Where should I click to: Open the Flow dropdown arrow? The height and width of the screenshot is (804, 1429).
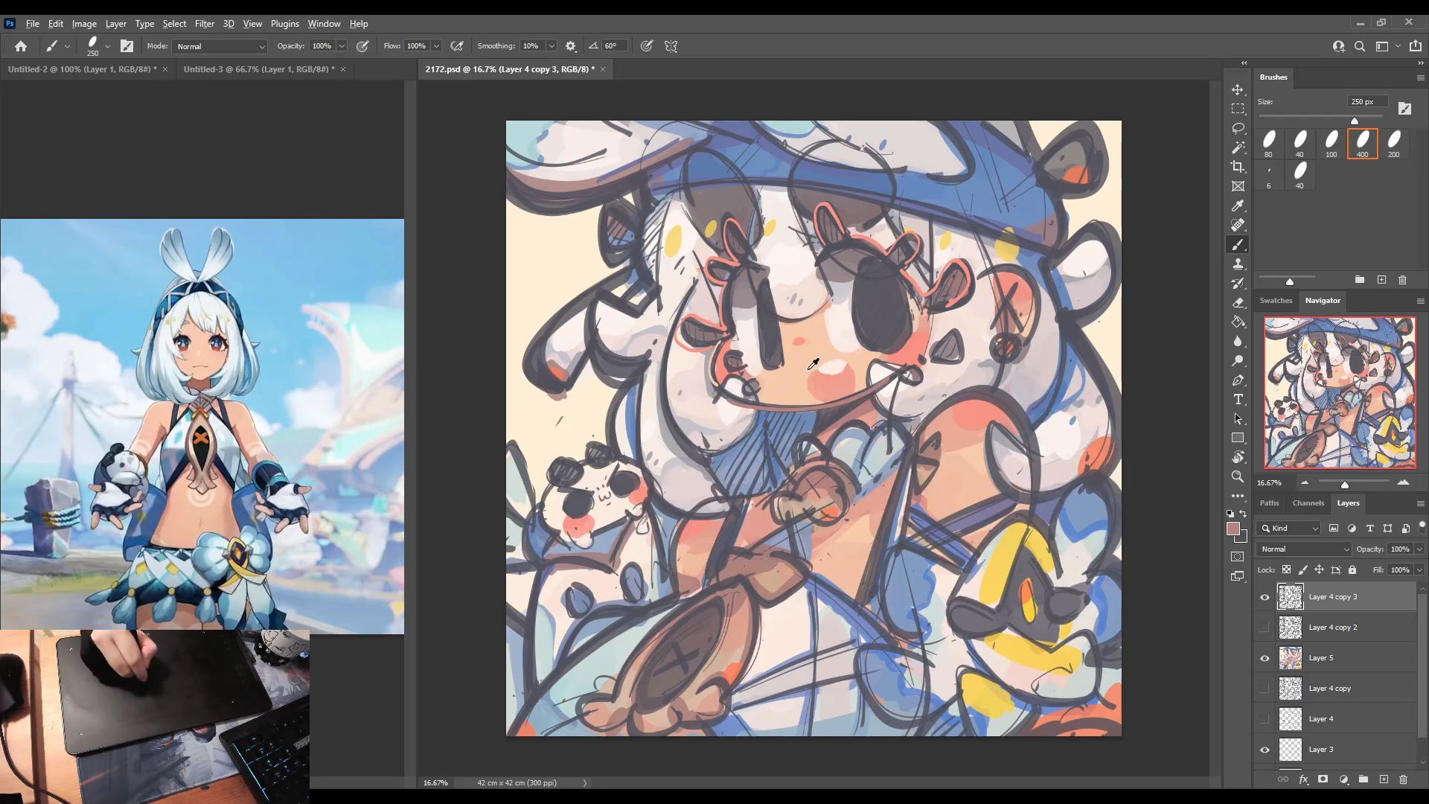(x=436, y=46)
